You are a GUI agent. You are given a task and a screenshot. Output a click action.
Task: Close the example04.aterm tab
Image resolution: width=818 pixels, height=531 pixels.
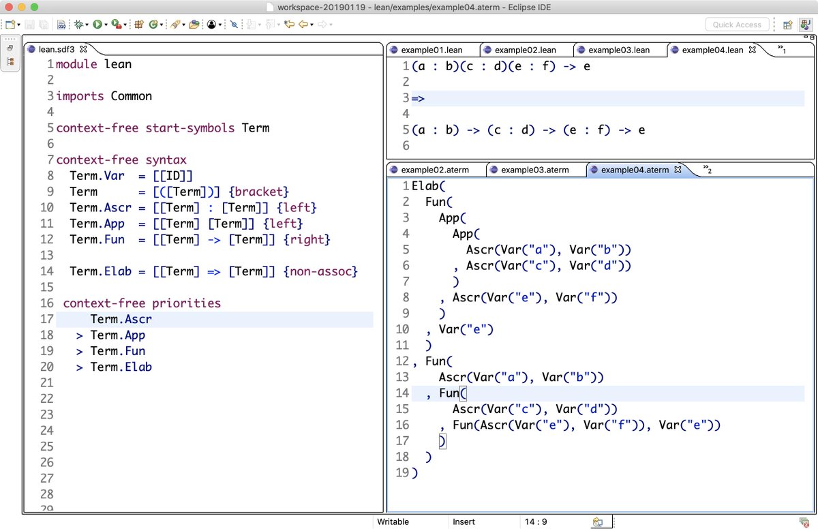(x=678, y=170)
